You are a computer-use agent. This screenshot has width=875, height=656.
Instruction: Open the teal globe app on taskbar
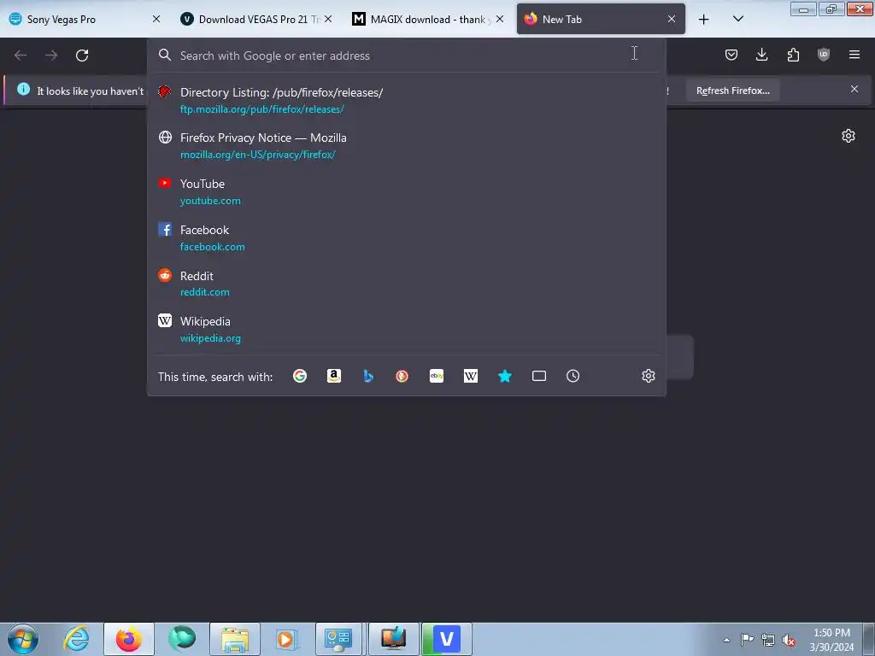(x=182, y=639)
